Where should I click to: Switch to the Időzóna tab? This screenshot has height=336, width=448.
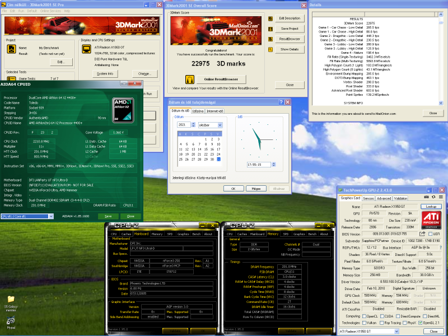tap(198, 111)
